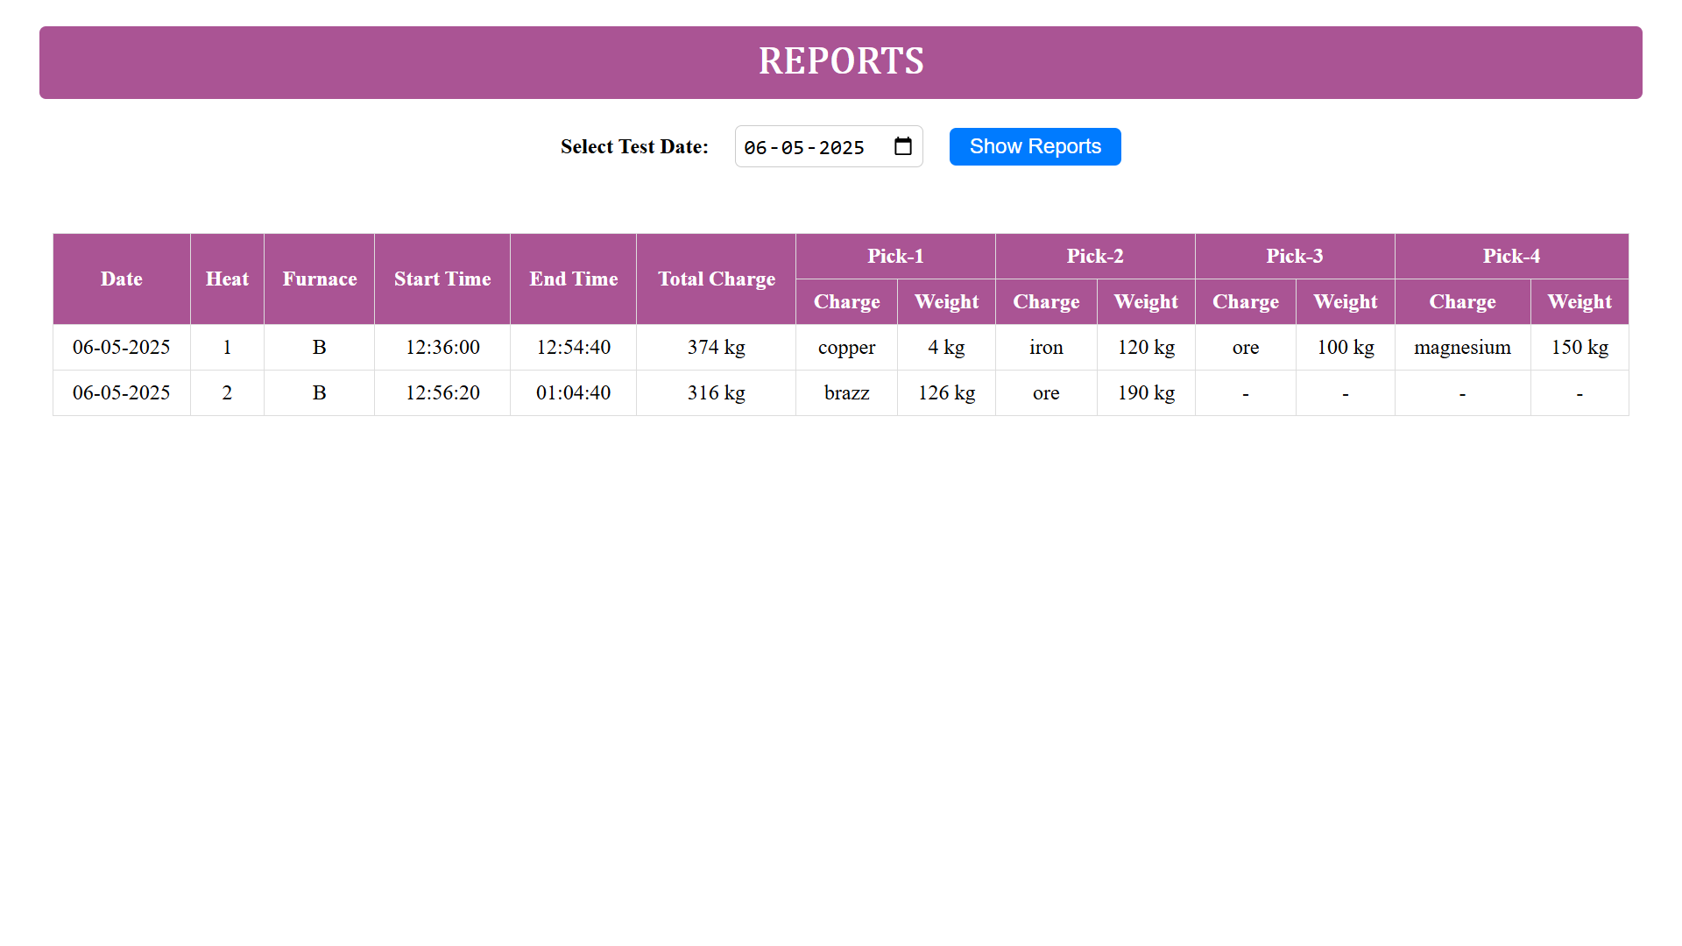Click the Pick-2 group header
The width and height of the screenshot is (1682, 946).
point(1095,256)
